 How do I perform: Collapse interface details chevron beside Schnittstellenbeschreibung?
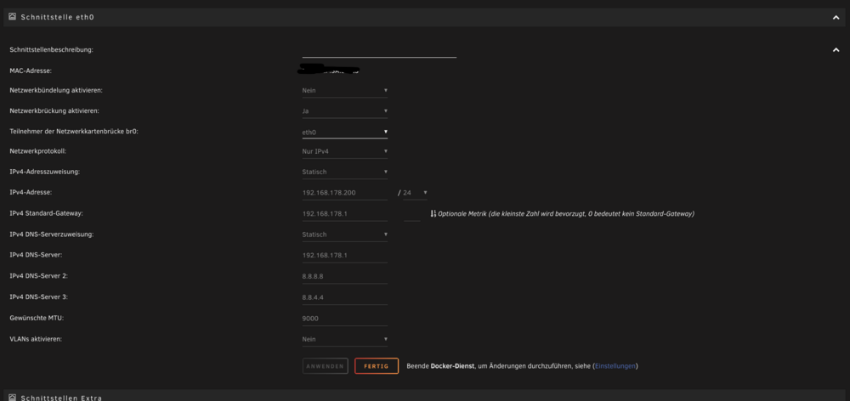tap(836, 50)
